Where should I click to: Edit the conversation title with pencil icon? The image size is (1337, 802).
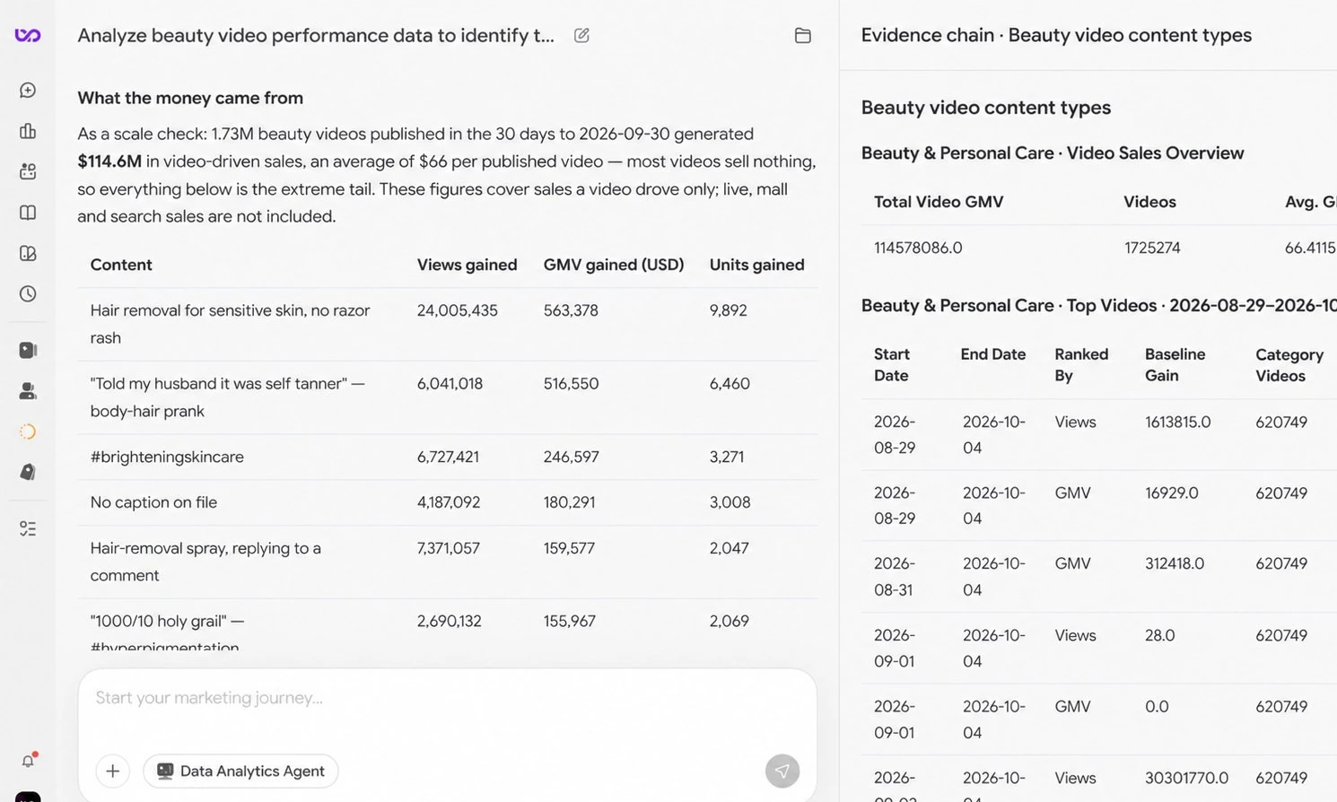coord(581,35)
